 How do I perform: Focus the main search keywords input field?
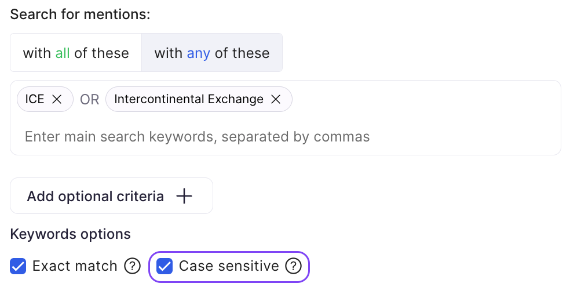(197, 137)
